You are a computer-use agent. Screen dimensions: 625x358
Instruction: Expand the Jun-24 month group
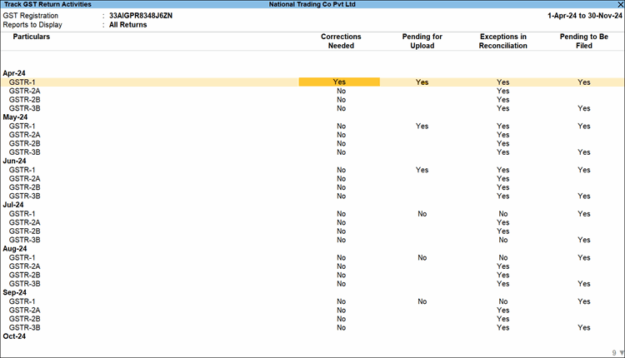(x=14, y=161)
